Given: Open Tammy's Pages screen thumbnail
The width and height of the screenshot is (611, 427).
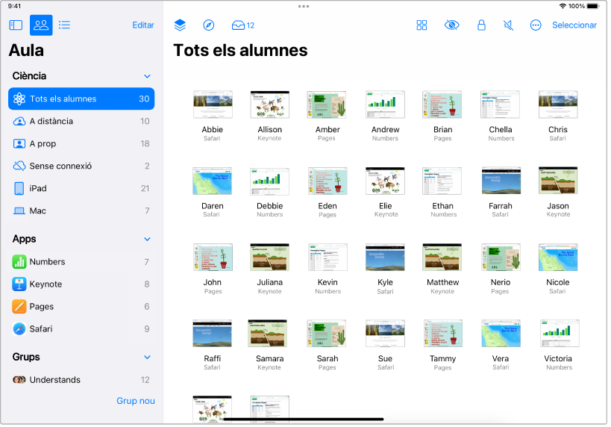Looking at the screenshot, I should (x=443, y=334).
